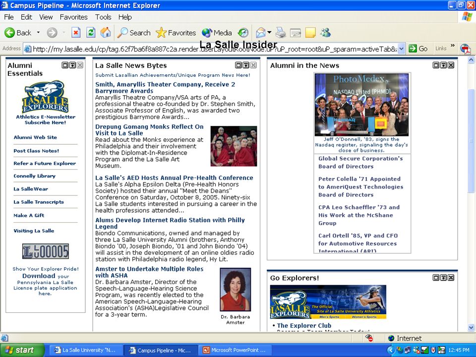476x357 pixels.
Task: Click the Dr. Barbara Amster portrait
Action: coord(235,289)
